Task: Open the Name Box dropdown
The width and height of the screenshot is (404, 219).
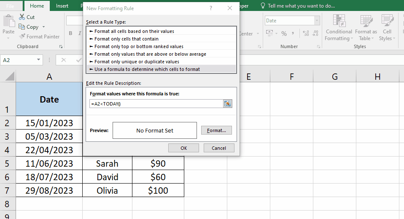Action: coord(38,60)
